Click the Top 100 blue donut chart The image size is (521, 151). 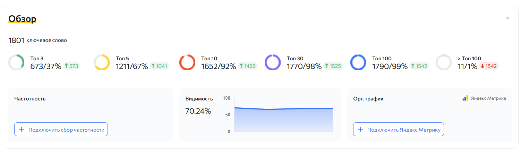tap(358, 63)
